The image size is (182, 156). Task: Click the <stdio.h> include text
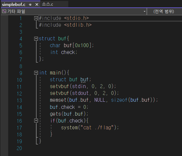point(76,18)
